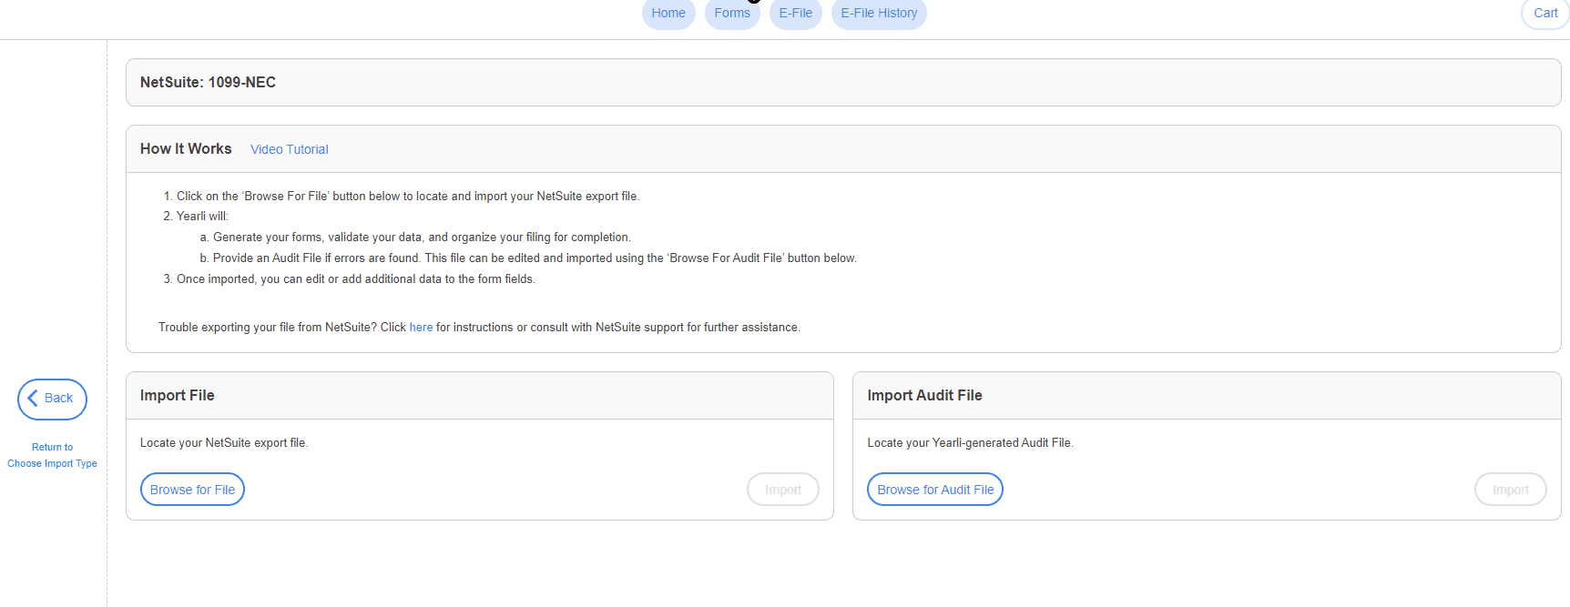The image size is (1570, 607).
Task: Click 'Provide an Audit File if errors' line
Action: point(535,258)
